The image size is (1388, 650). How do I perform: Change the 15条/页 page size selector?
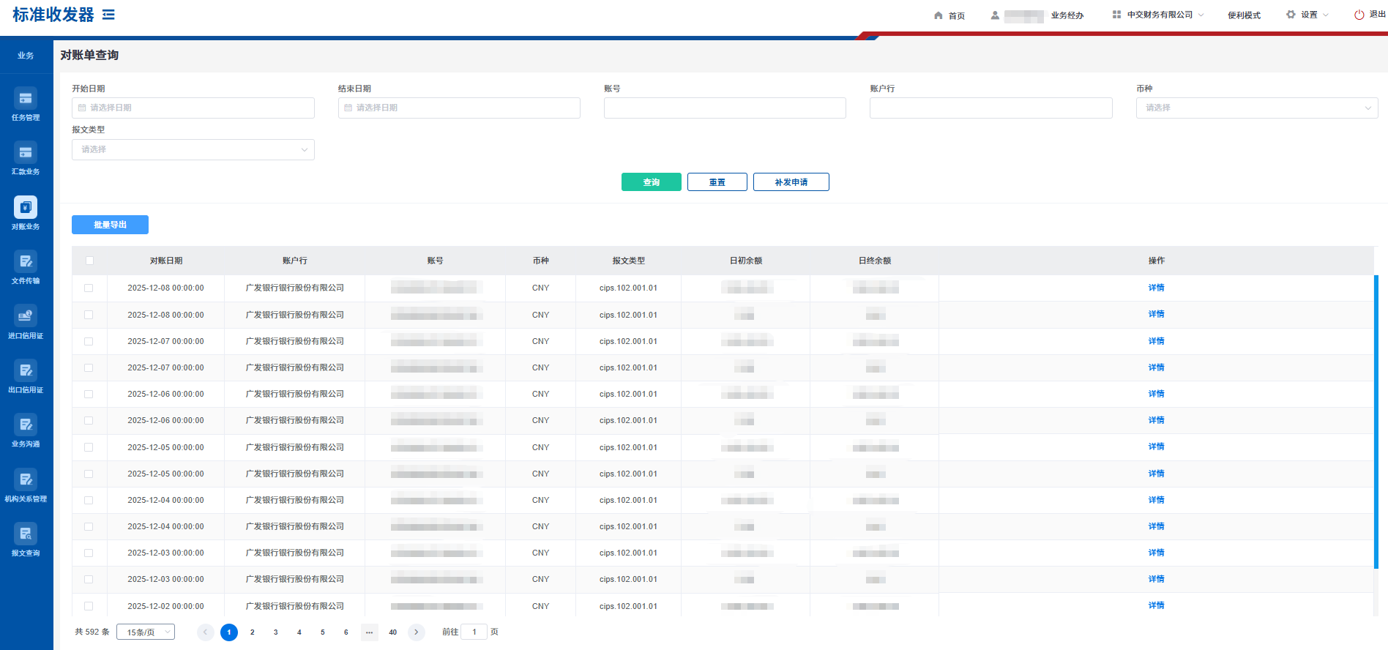[x=146, y=632]
